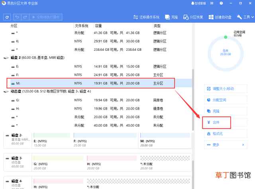Viewport: 255px width, 189px height.
Task: Open 分区恢复 in the toolbar
Action: pyautogui.click(x=193, y=17)
